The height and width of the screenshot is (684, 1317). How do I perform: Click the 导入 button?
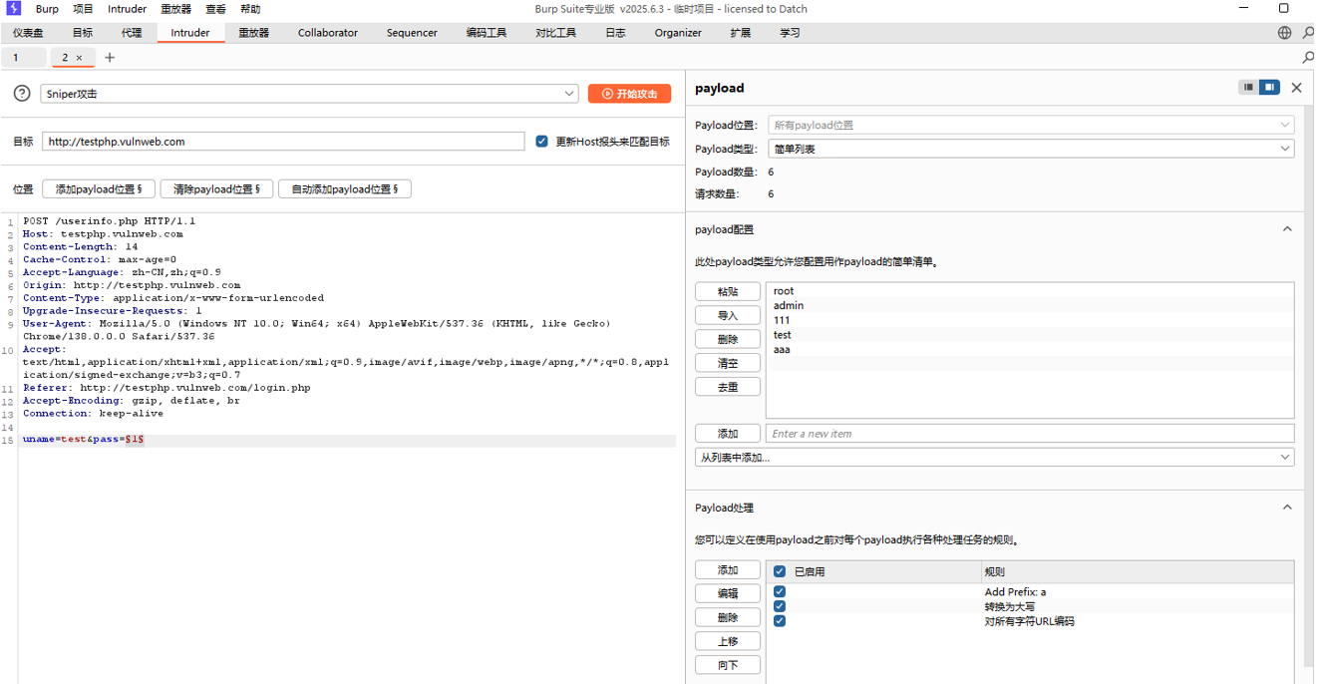[x=728, y=315]
